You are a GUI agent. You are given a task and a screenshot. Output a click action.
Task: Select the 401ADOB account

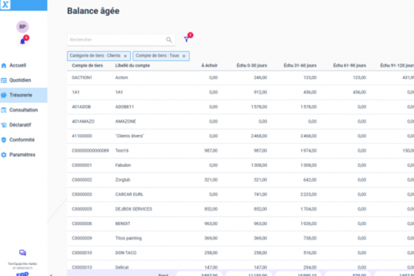(x=82, y=107)
